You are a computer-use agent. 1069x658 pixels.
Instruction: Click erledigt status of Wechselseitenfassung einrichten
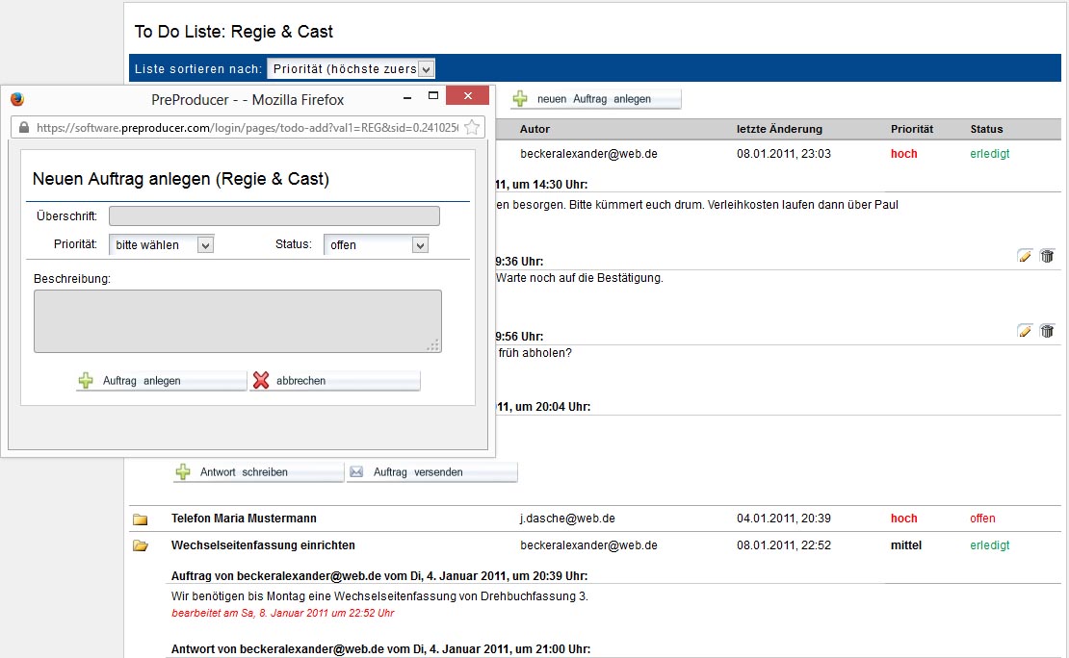pyautogui.click(x=989, y=544)
